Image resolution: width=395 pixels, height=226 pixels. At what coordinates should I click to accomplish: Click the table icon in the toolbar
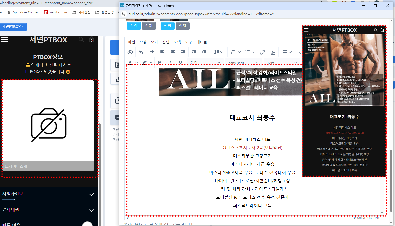(x=285, y=52)
